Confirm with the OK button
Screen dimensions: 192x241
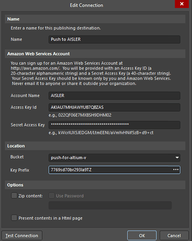tap(142, 236)
